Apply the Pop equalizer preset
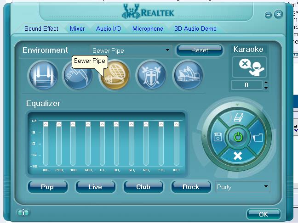The height and width of the screenshot is (223, 298). (x=47, y=187)
